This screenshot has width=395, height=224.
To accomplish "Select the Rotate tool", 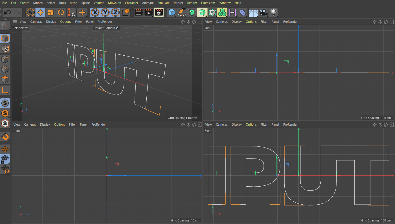I will point(61,12).
